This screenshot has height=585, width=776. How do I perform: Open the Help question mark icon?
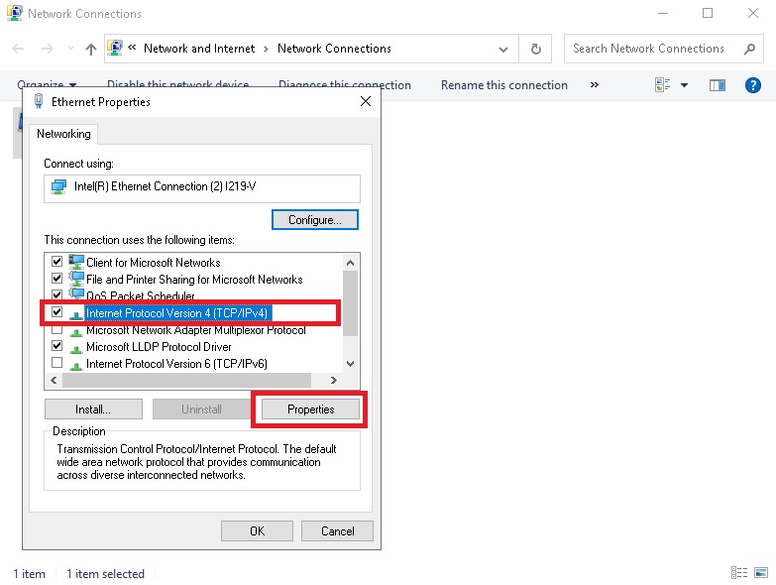(x=753, y=85)
